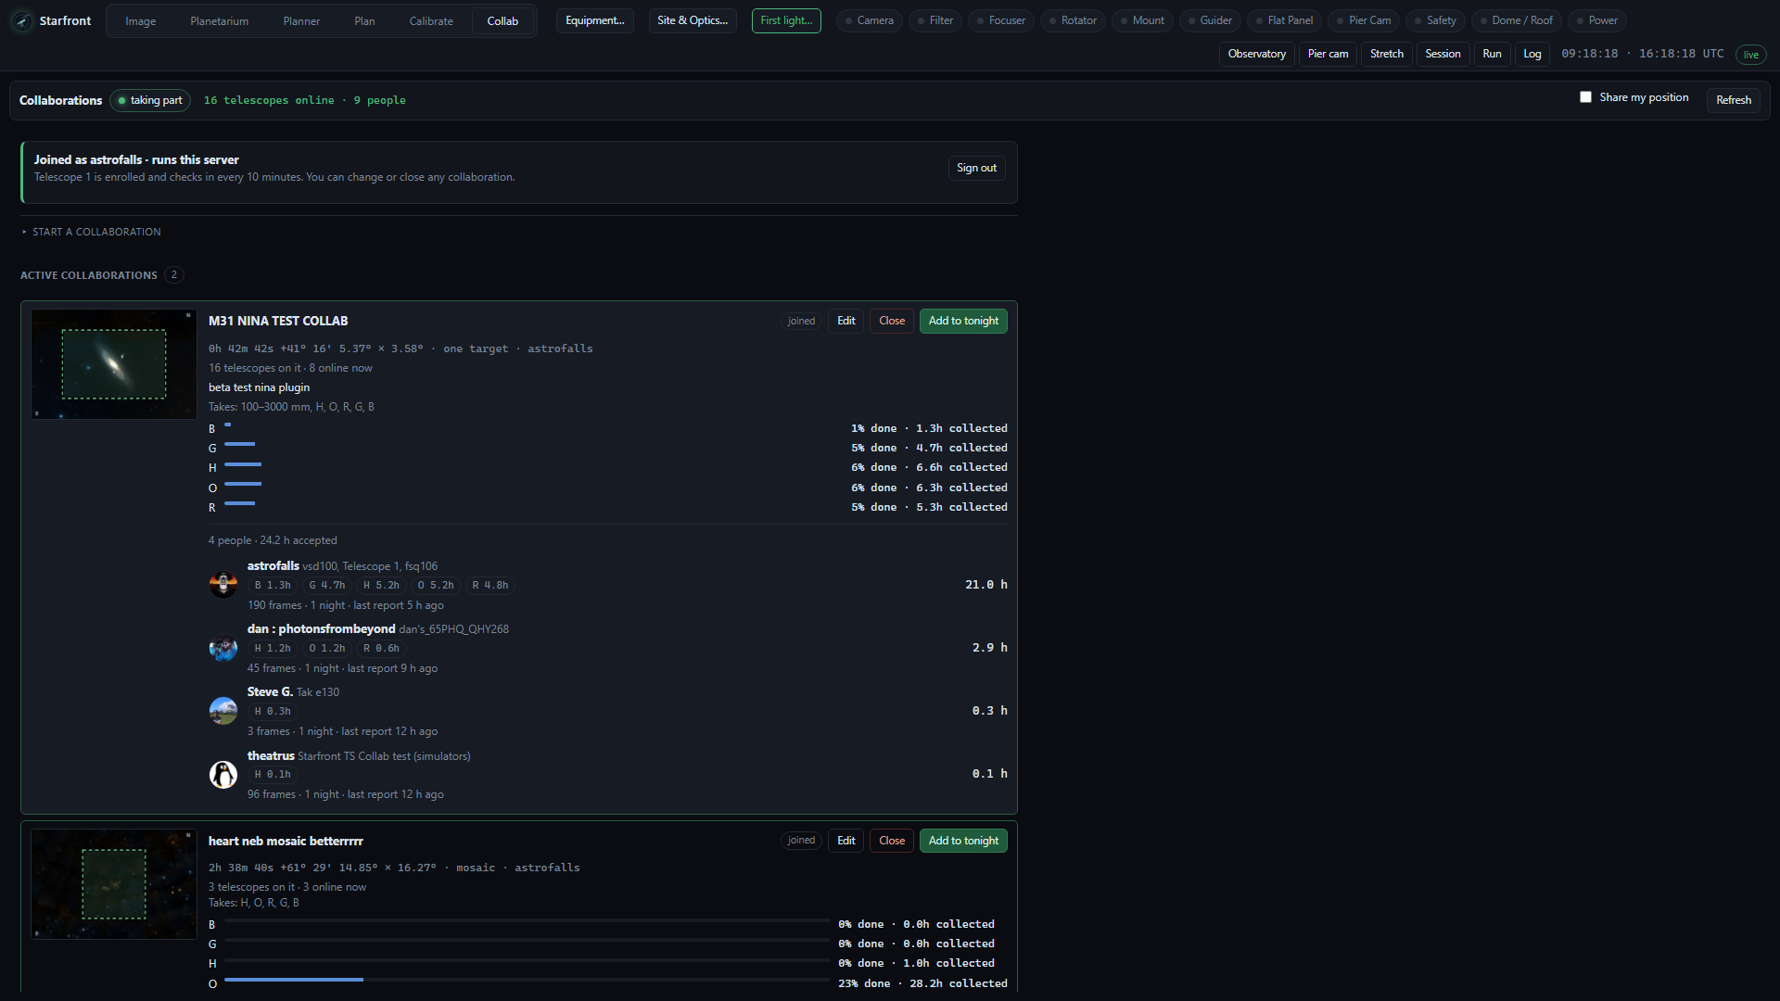Open First light... wizard
1780x1001 pixels.
(786, 20)
